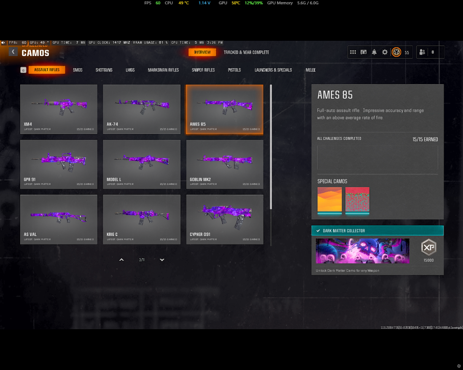Click the rank level 55 number
This screenshot has height=370, width=463.
click(x=407, y=53)
